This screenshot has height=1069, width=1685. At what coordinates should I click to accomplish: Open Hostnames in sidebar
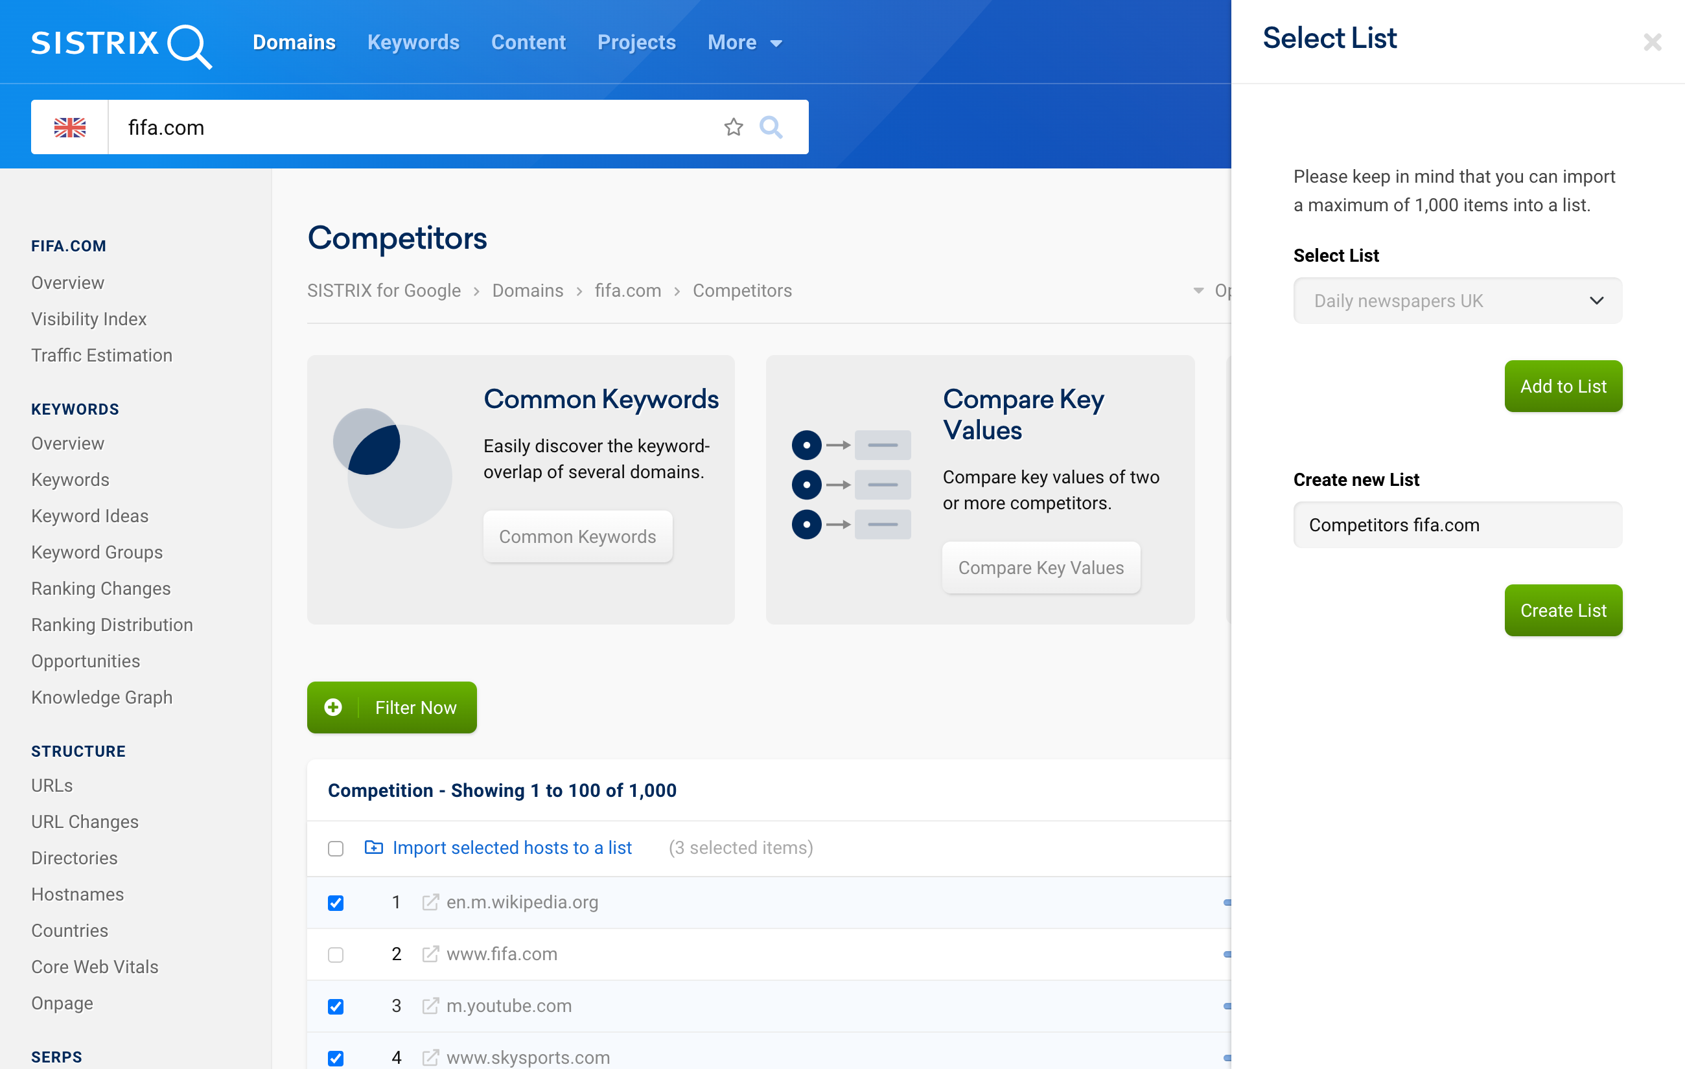77,895
